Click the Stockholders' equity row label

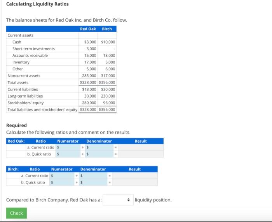point(26,103)
